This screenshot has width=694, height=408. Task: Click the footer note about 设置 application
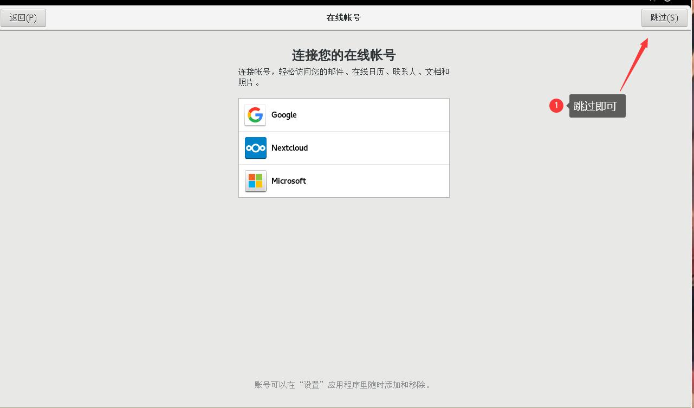click(343, 385)
